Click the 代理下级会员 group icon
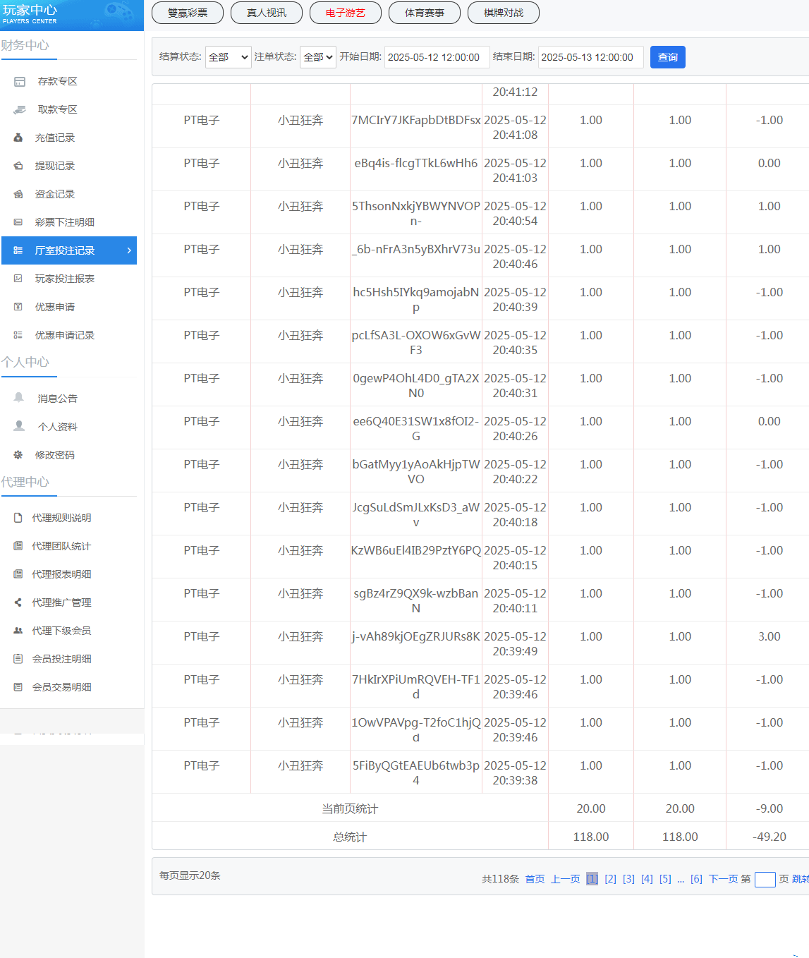This screenshot has width=809, height=958. click(18, 631)
